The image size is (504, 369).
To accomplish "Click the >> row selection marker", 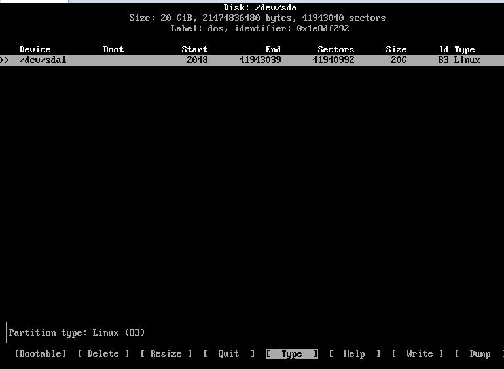I will point(5,60).
